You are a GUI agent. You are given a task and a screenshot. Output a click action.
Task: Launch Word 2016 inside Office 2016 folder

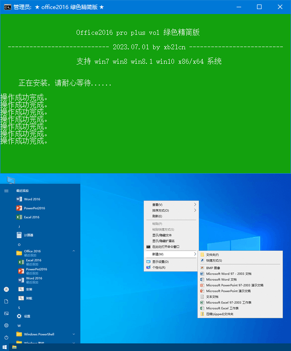[x=30, y=280]
